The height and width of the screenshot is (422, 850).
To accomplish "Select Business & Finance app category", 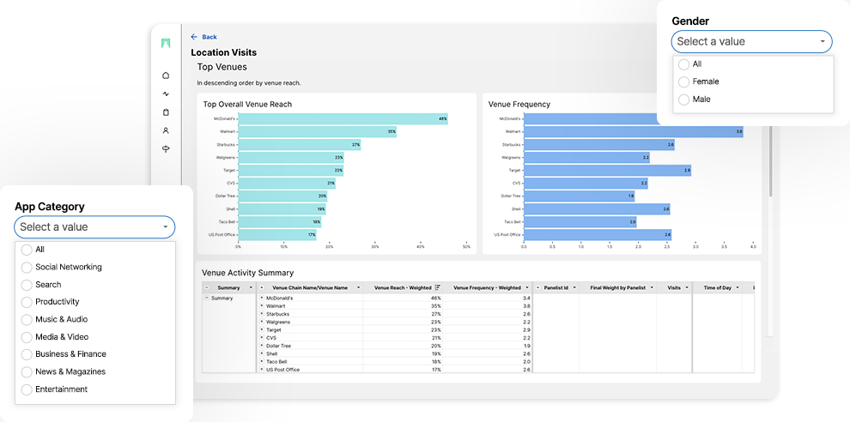I will coord(27,354).
